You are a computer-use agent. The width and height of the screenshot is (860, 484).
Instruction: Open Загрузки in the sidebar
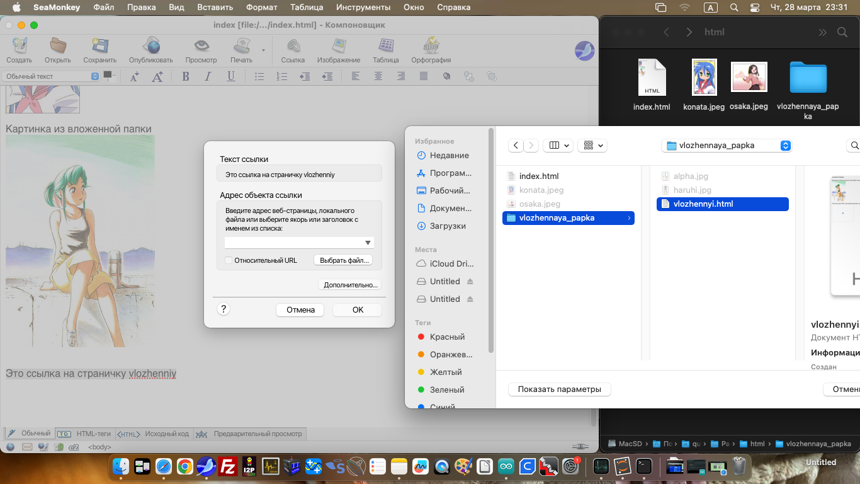coord(447,226)
